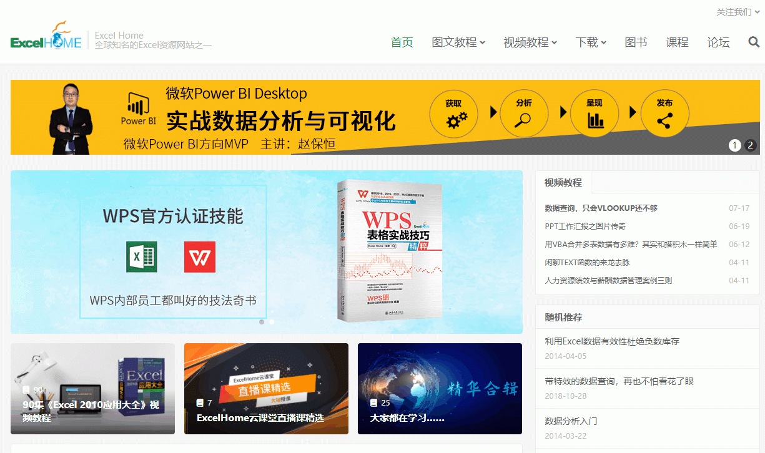Open the 论坛 nav item
Image resolution: width=765 pixels, height=453 pixels.
[x=718, y=42]
